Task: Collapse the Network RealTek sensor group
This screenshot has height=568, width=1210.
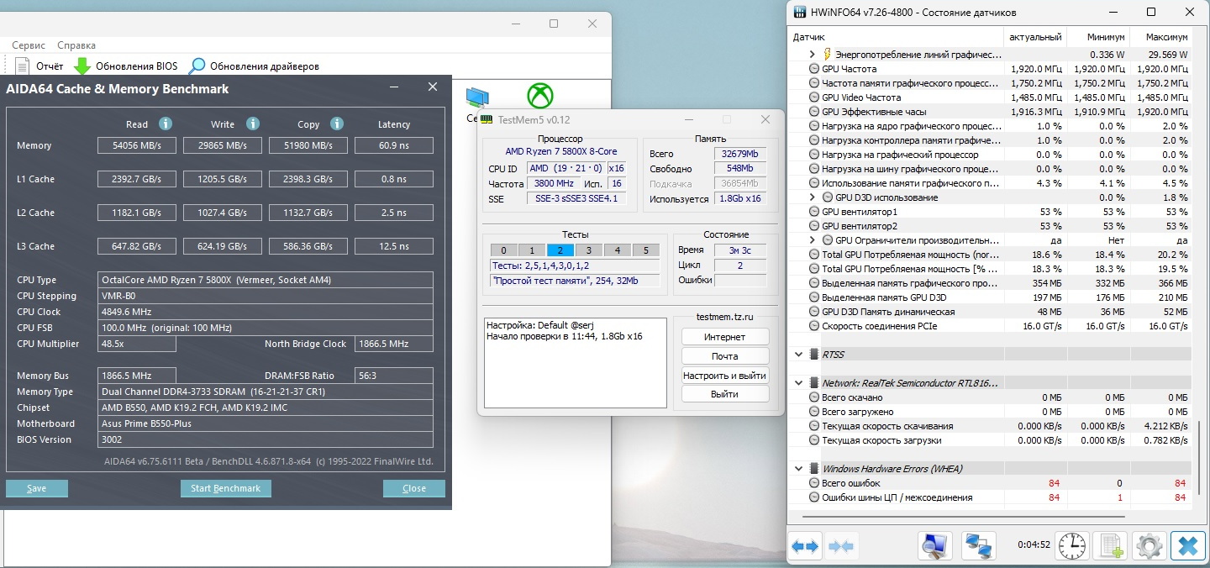Action: [x=798, y=383]
